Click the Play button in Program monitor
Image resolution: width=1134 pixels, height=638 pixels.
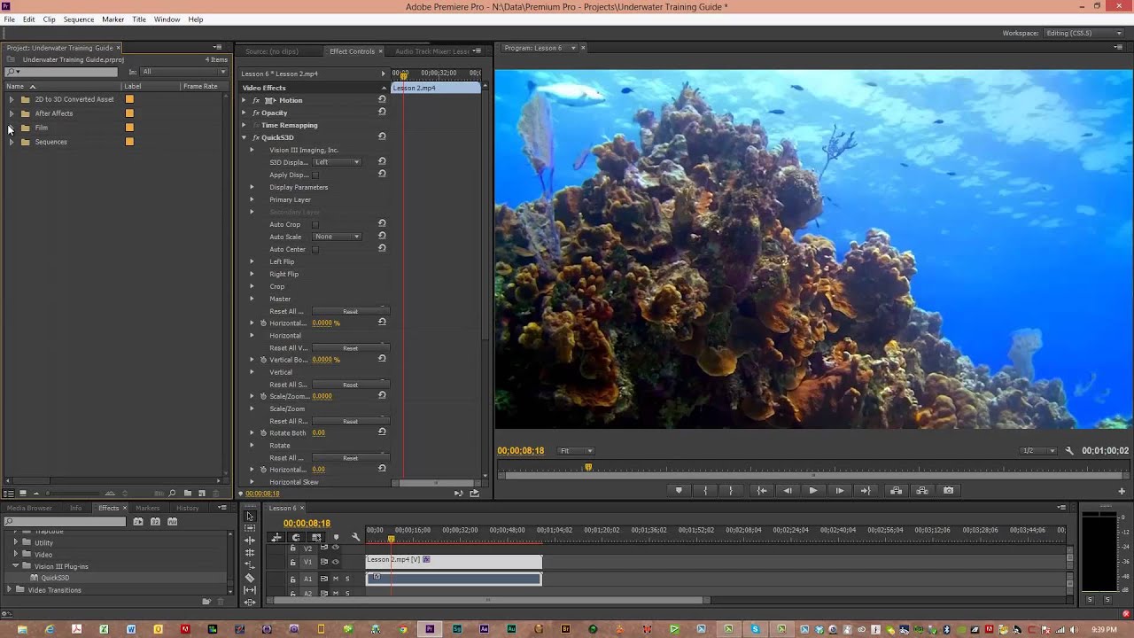tap(812, 491)
